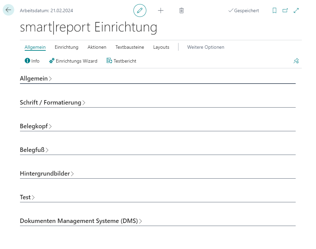Click the expand to full screen icon
This screenshot has width=316, height=249.
[296, 10]
